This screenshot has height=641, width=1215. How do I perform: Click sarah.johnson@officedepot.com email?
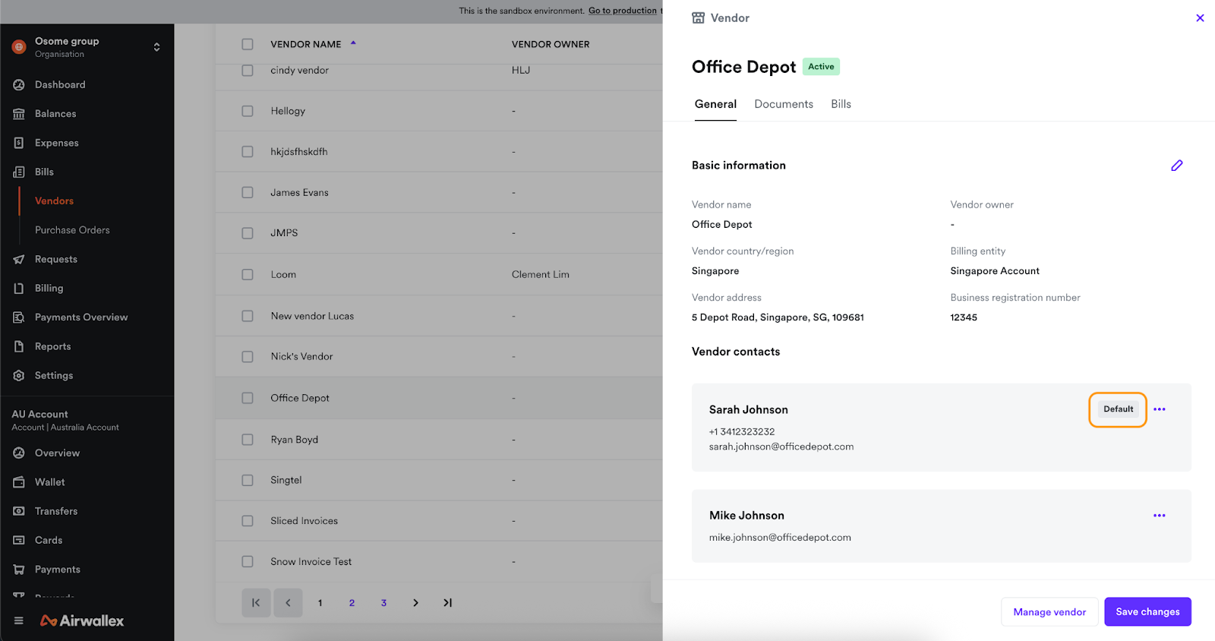click(x=781, y=447)
